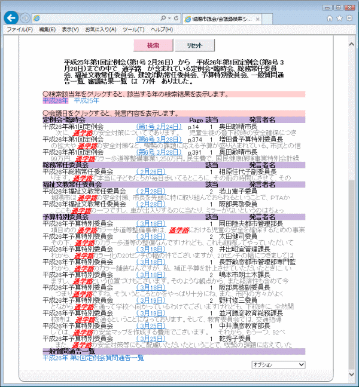Screen dimensions: 359x387
Task: Open 3月18日 link for 岡田陸夫都市管理部長
Action: 151,223
